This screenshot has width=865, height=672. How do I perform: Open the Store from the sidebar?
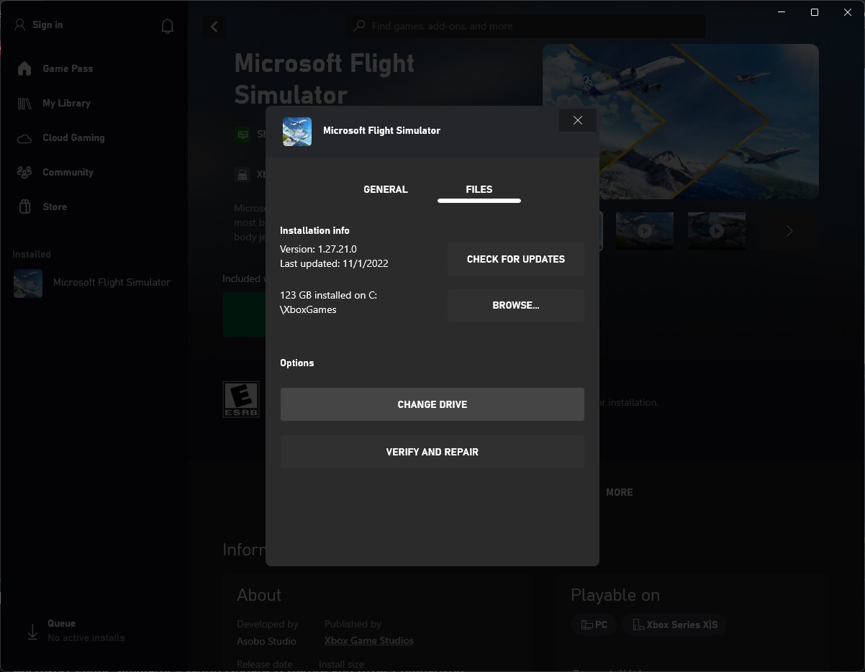pos(53,206)
